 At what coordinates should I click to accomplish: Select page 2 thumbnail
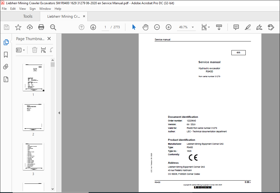coord(34,117)
